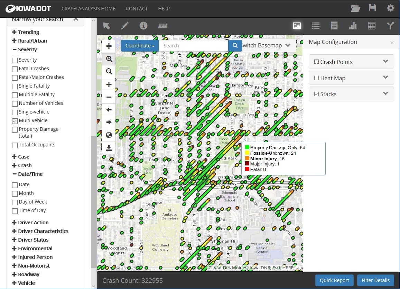This screenshot has height=289, width=400.
Task: Open the ruler measure tool
Action: [x=162, y=26]
